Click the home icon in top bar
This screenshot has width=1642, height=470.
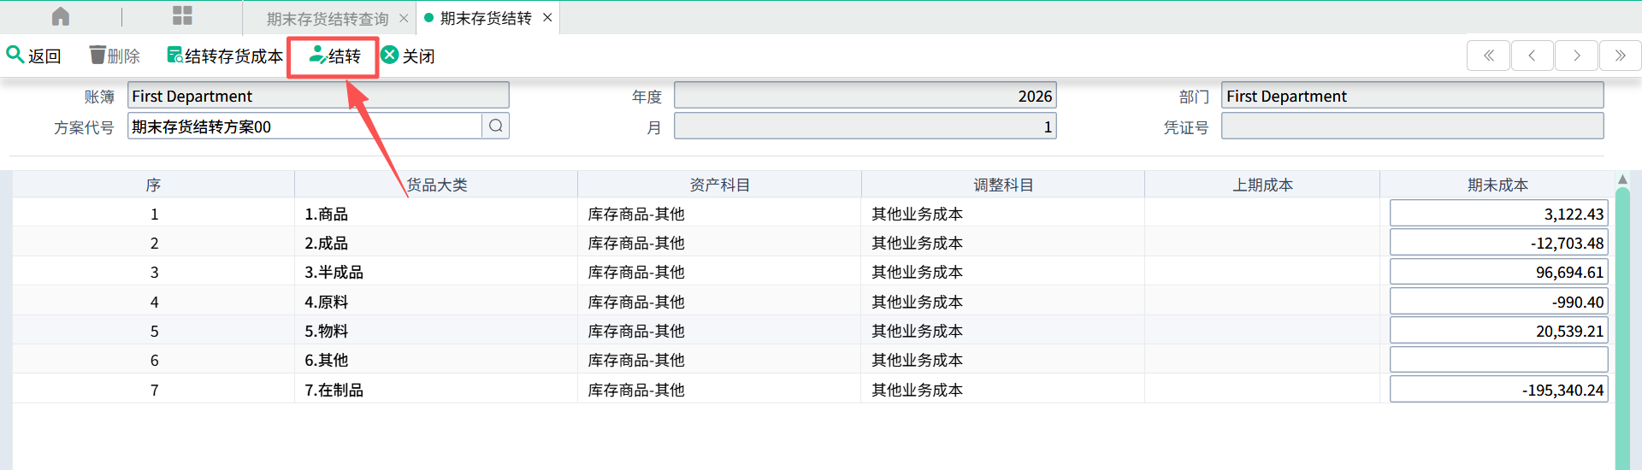(x=61, y=17)
